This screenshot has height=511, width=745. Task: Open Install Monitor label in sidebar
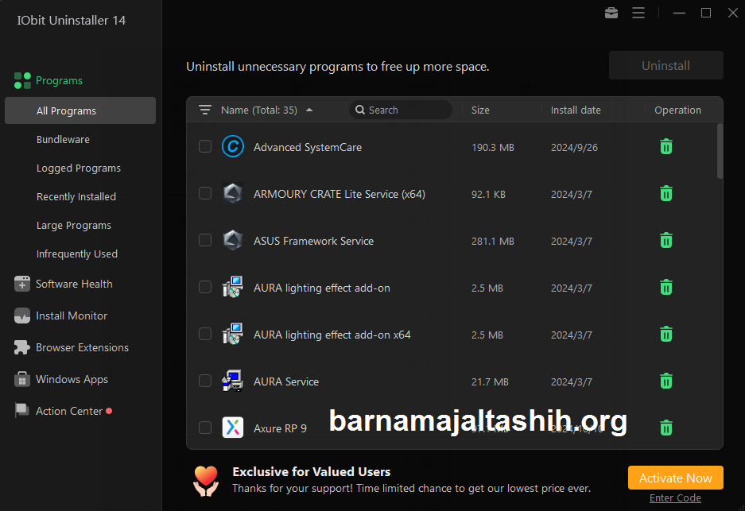pyautogui.click(x=72, y=316)
